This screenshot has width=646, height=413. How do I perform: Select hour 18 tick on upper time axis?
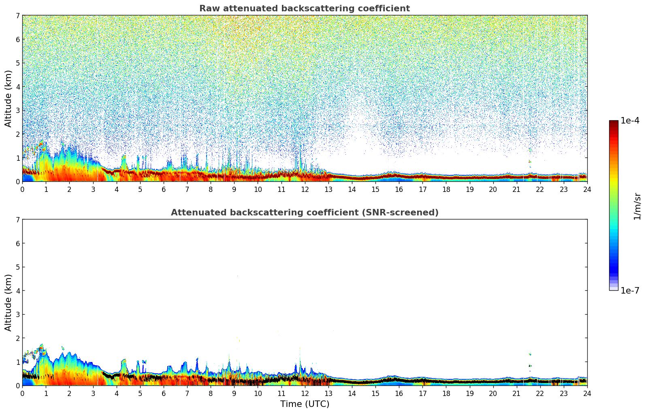point(446,189)
